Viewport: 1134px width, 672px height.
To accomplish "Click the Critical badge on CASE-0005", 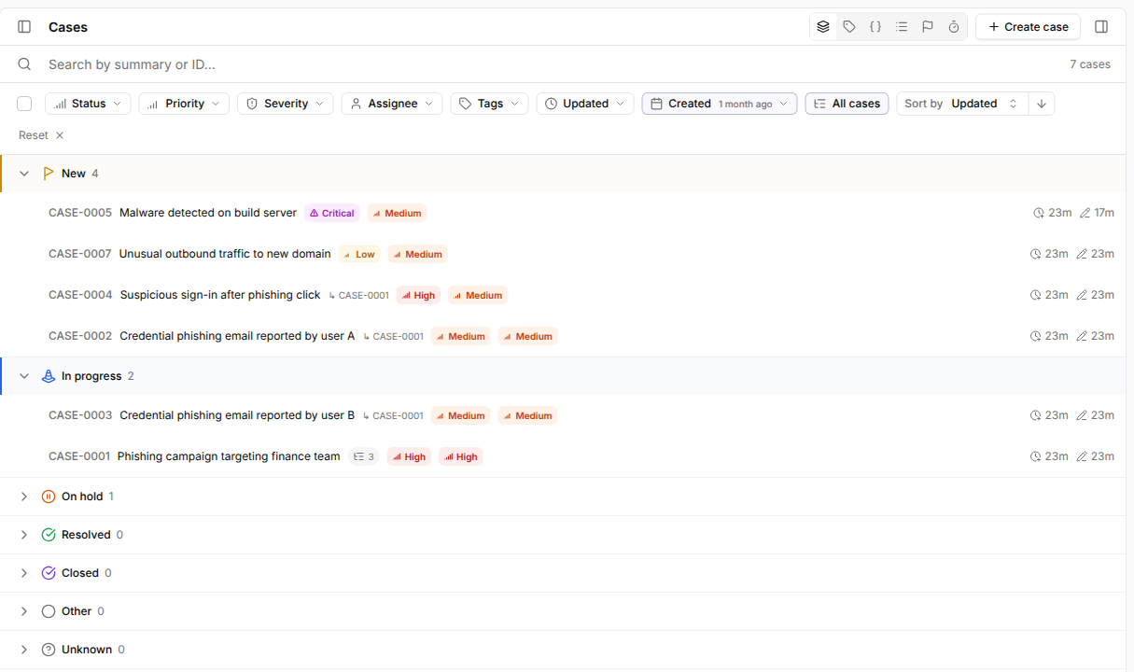I will click(x=332, y=213).
